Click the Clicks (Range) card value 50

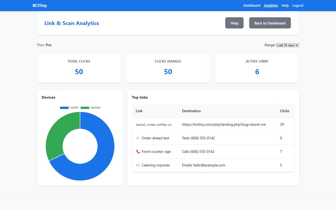coord(168,72)
